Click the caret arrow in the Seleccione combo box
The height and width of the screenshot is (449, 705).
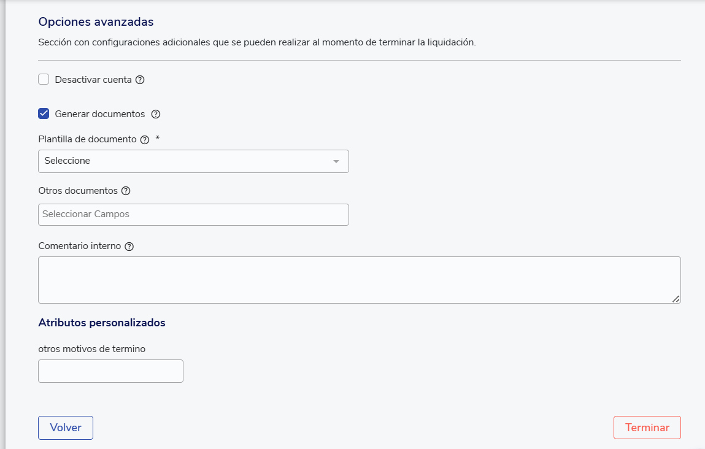pyautogui.click(x=336, y=161)
